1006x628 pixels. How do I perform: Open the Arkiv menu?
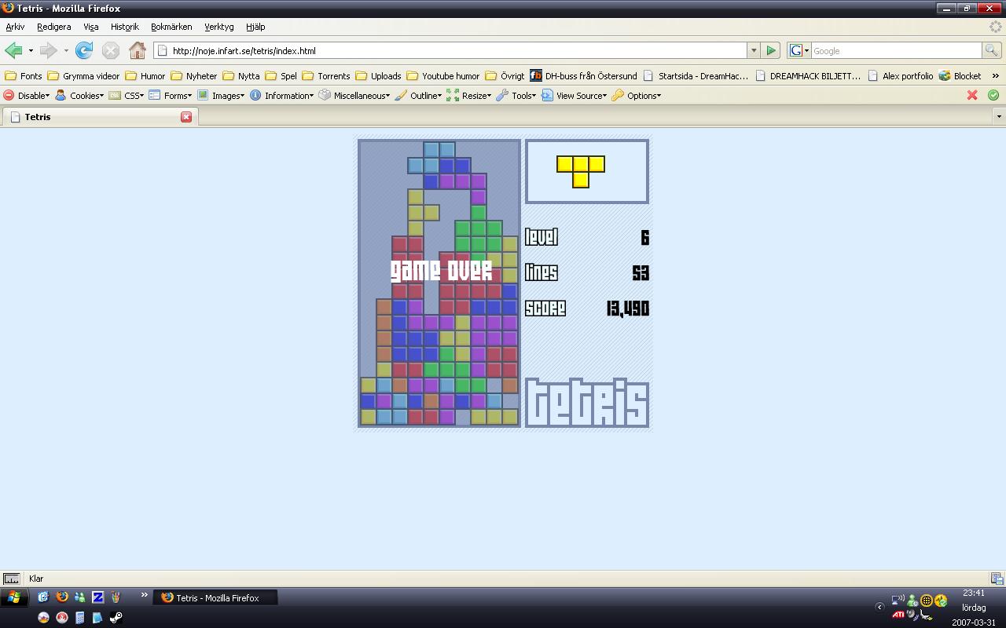coord(15,27)
